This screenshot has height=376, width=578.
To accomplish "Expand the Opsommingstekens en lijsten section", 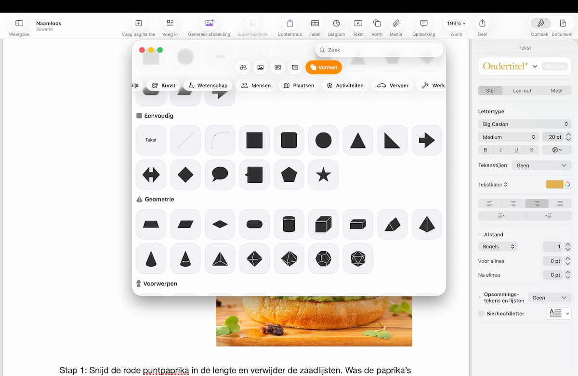I will (480, 297).
